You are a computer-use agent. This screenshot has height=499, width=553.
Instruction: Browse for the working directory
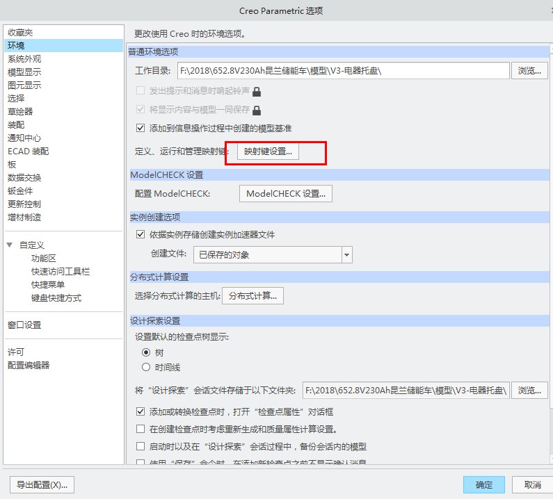click(529, 71)
